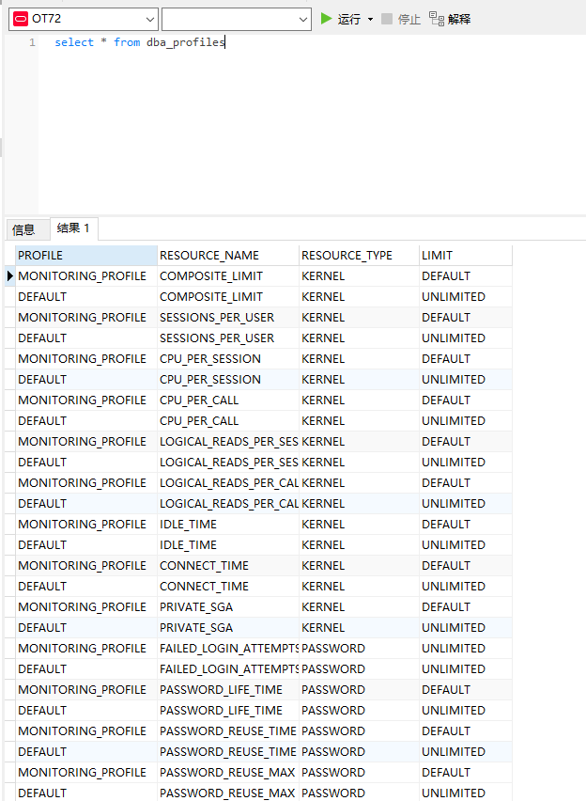
Task: Click CPU_PER_CALL cell of DEFAULT profile row
Action: point(228,421)
